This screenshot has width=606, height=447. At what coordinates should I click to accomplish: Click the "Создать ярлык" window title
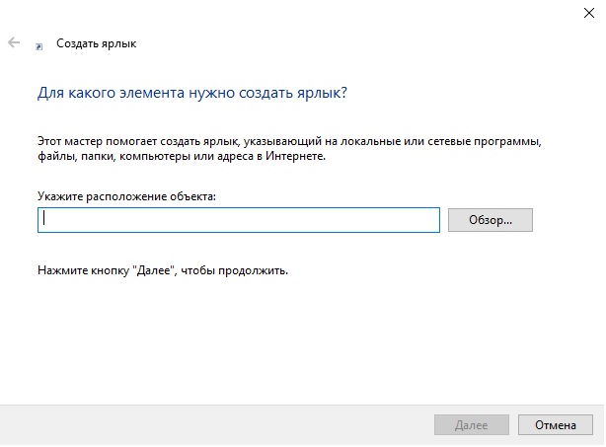[96, 43]
